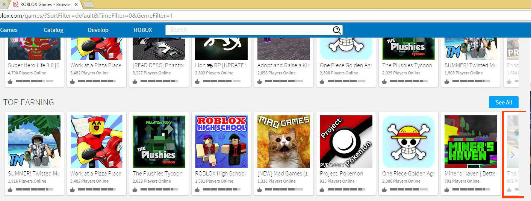Viewport: 531px width, 201px height.
Task: Open Lion RP thumbnail
Action: [x=221, y=48]
